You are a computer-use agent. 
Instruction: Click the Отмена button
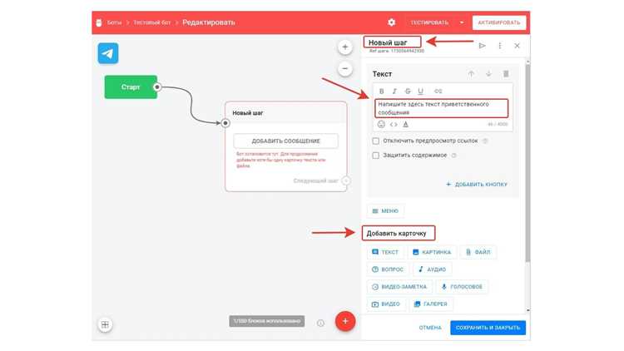coord(430,328)
